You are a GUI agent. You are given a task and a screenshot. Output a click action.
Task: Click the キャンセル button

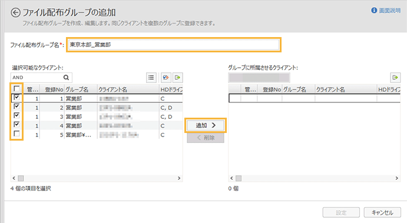point(382,212)
